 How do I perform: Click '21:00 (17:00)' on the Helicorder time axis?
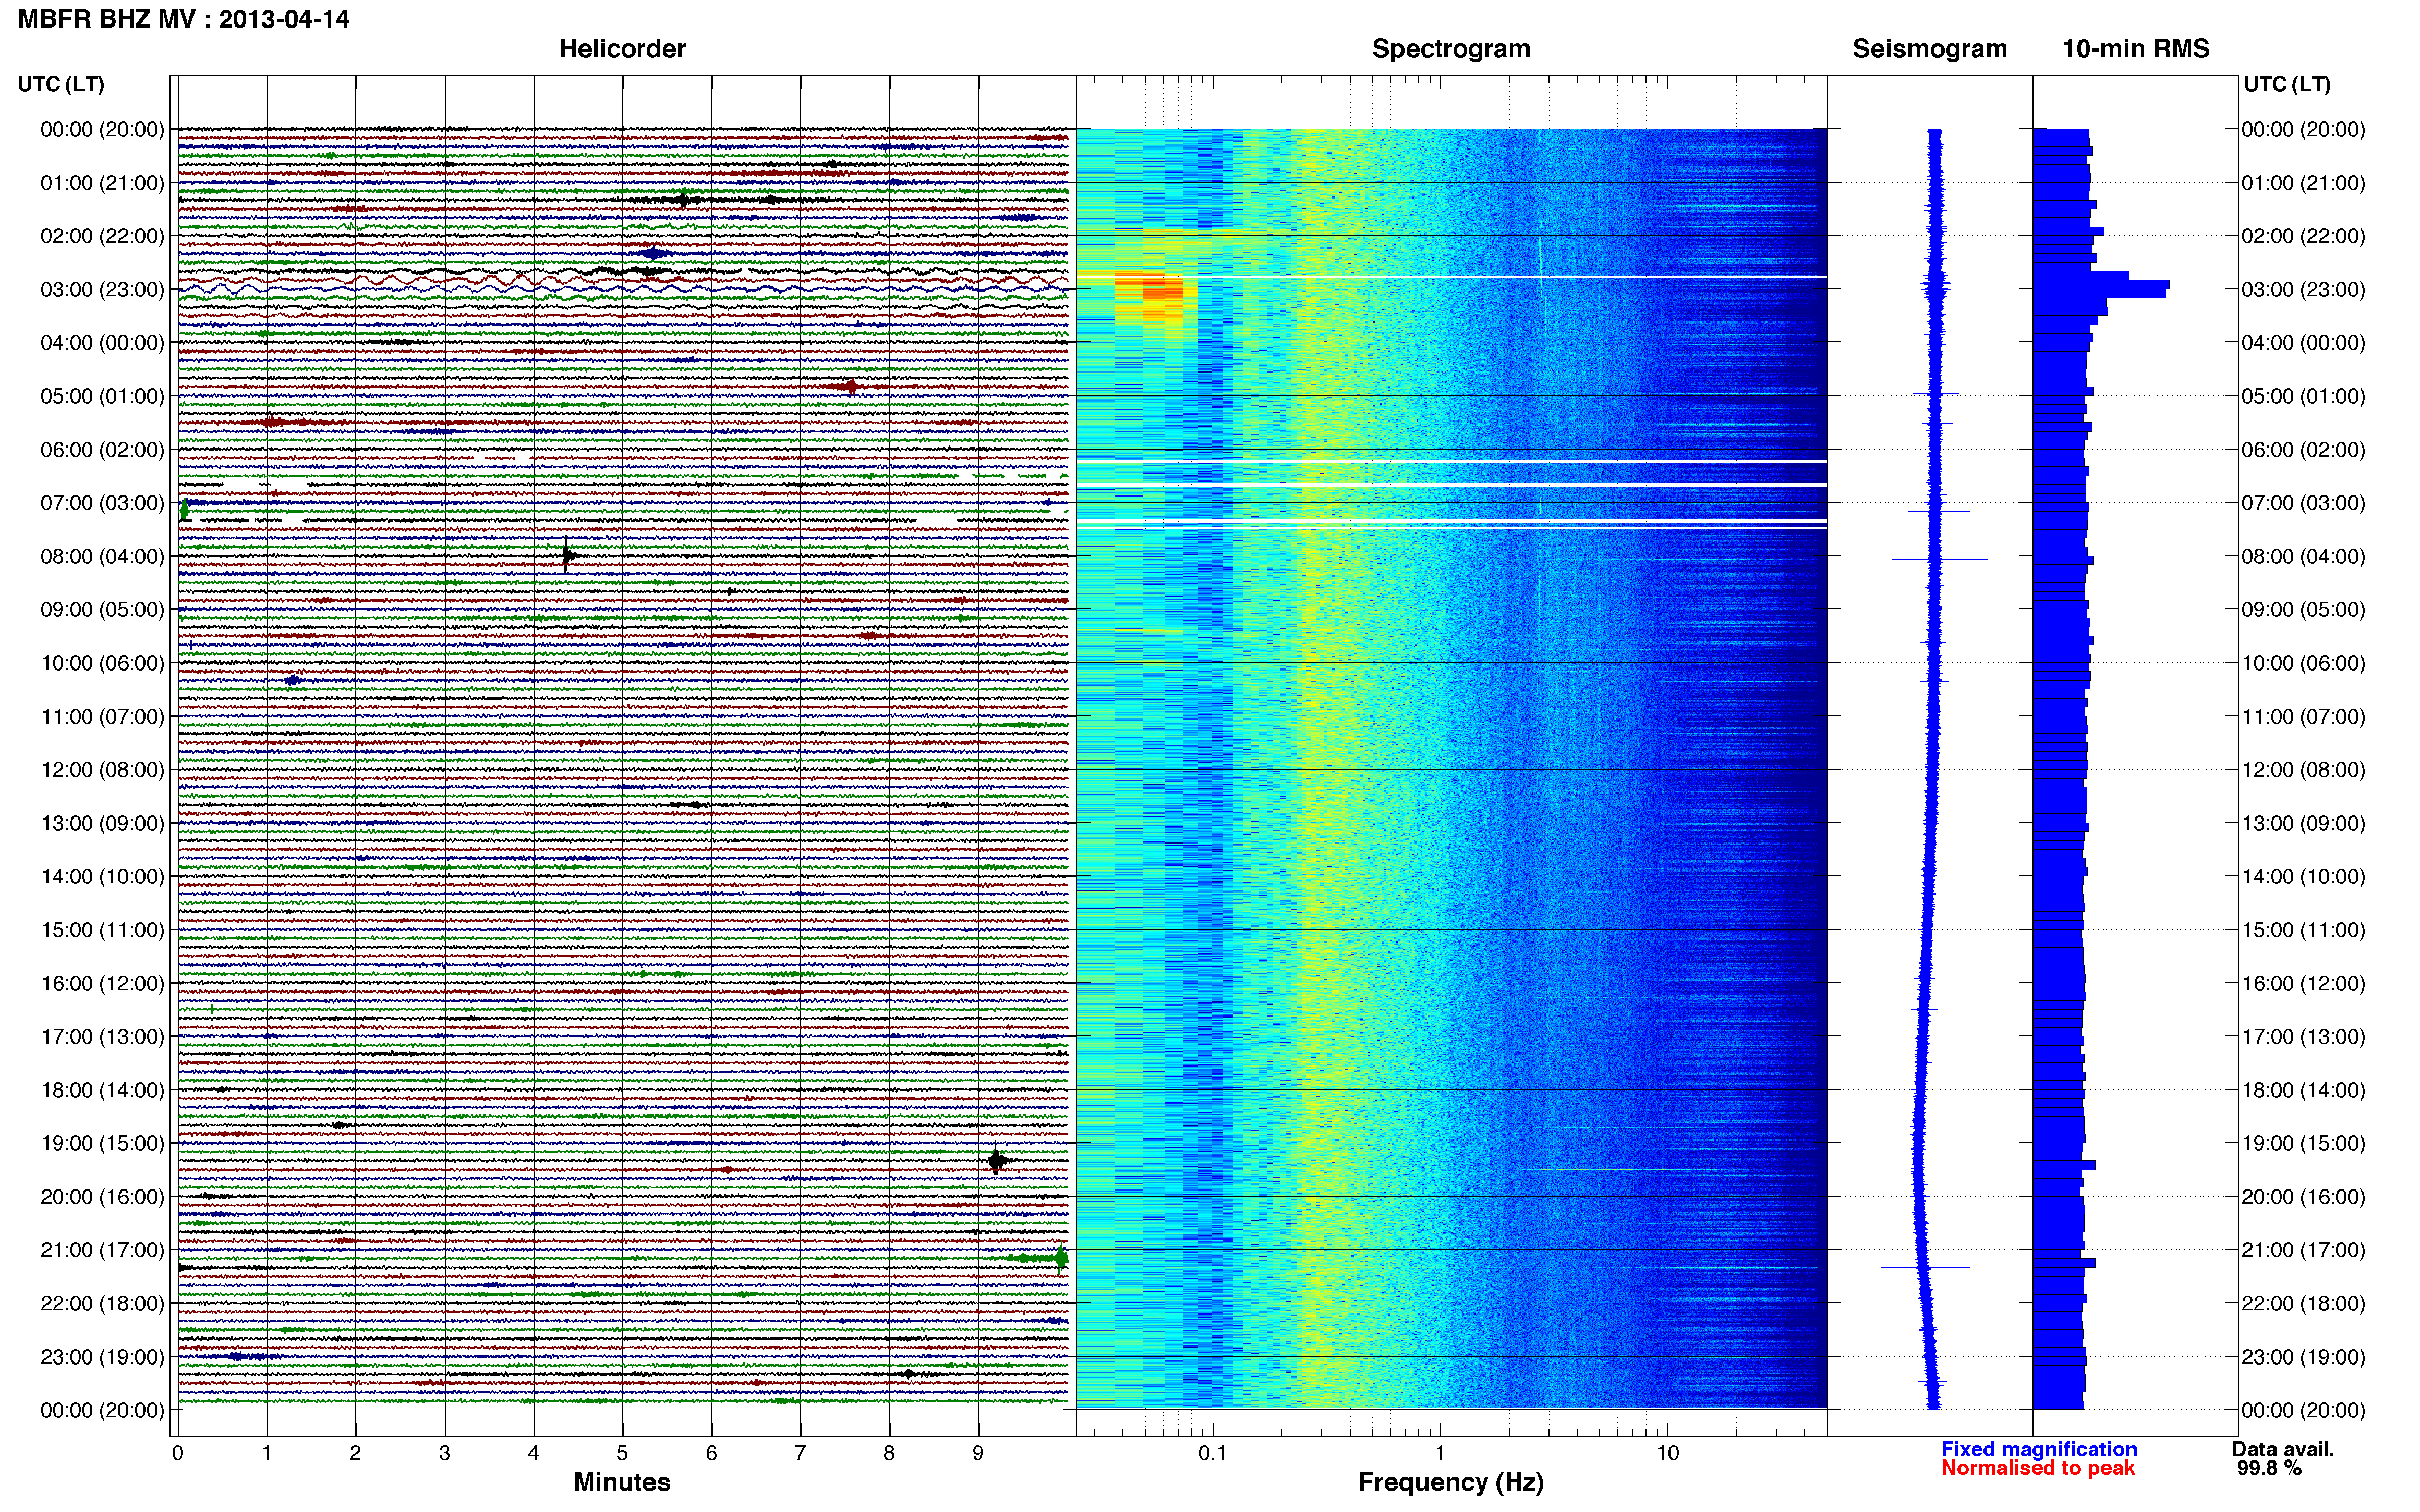tap(102, 1250)
